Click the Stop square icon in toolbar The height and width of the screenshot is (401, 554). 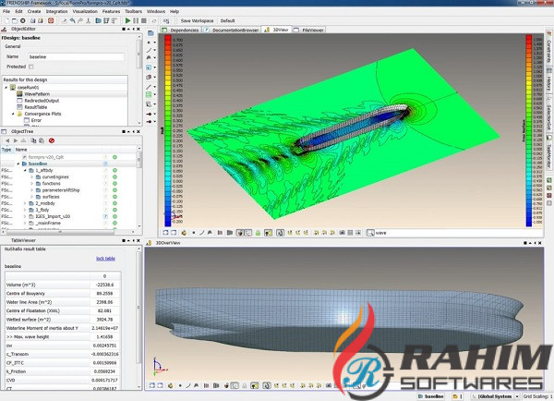pyautogui.click(x=144, y=21)
